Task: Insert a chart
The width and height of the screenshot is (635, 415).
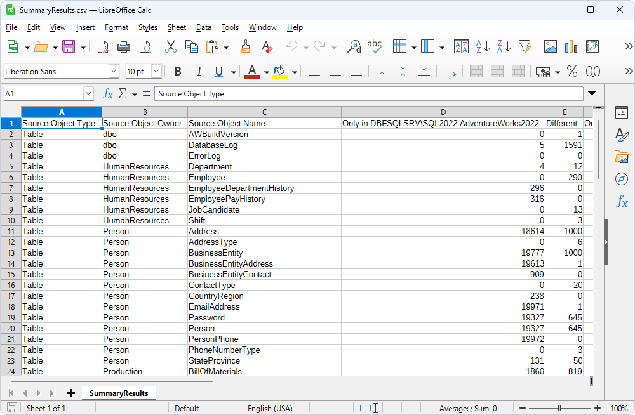Action: [x=571, y=46]
